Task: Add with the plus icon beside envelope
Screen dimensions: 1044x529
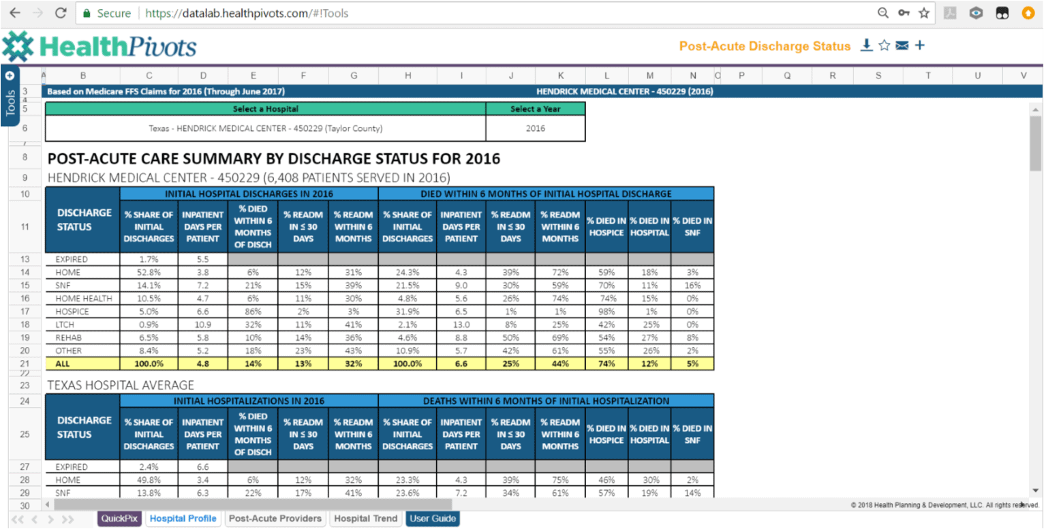Action: [x=919, y=46]
